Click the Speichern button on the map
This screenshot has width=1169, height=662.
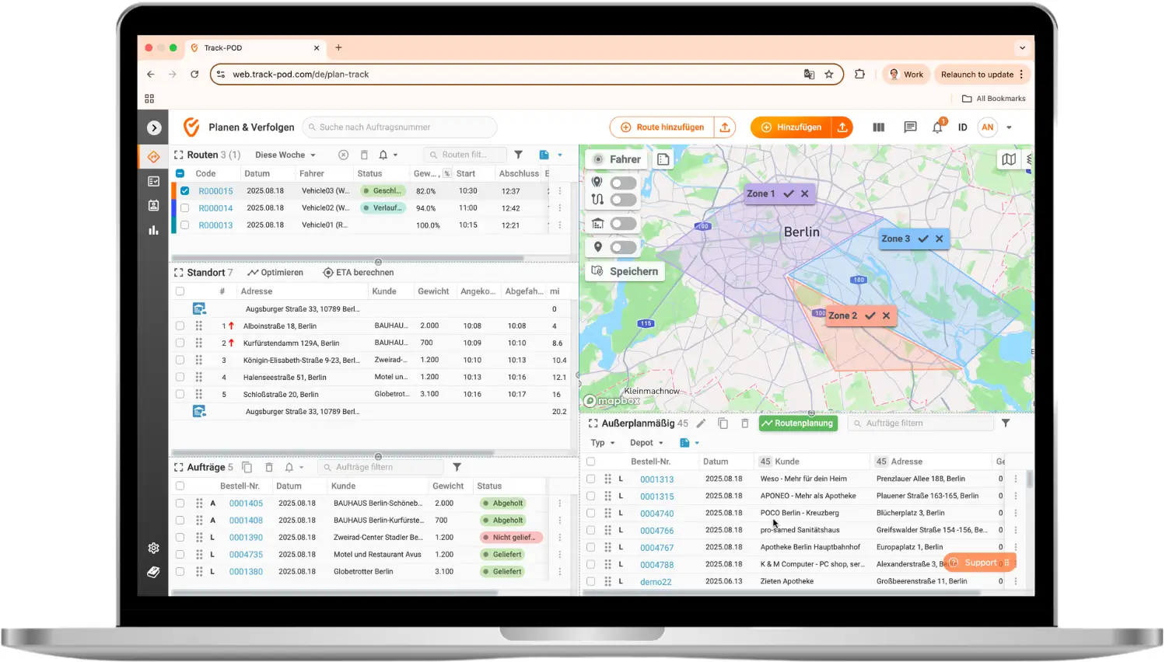[x=625, y=271]
